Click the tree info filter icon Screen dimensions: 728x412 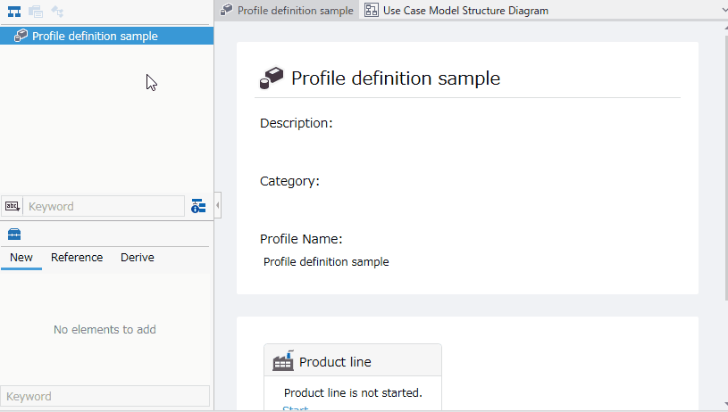[x=198, y=206]
